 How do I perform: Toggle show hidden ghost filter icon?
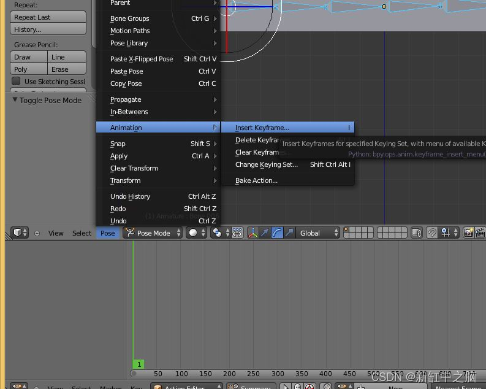(x=298, y=386)
